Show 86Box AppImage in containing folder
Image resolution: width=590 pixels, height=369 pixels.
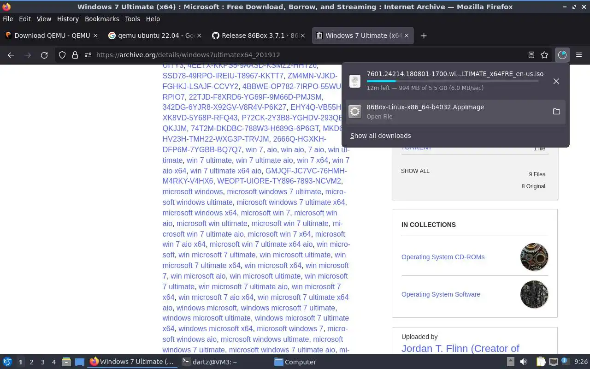click(556, 112)
